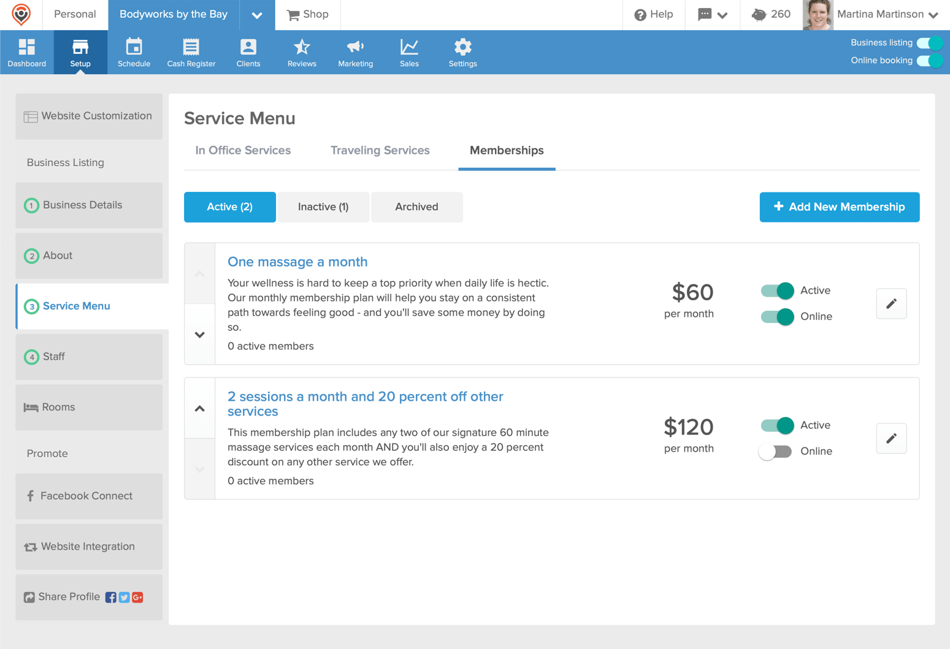Open the Website Customization section
Screen dimensions: 950x649
[x=89, y=116]
